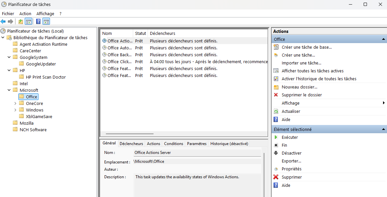
Task: Click the Planificateur de tâches (Local) clock icon
Action: pos(3,31)
